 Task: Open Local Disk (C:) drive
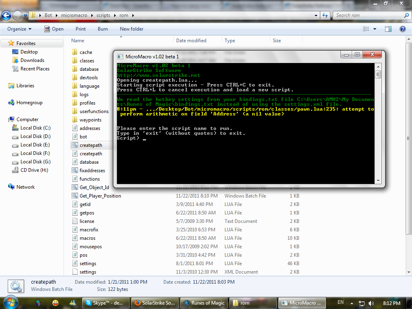tap(35, 128)
